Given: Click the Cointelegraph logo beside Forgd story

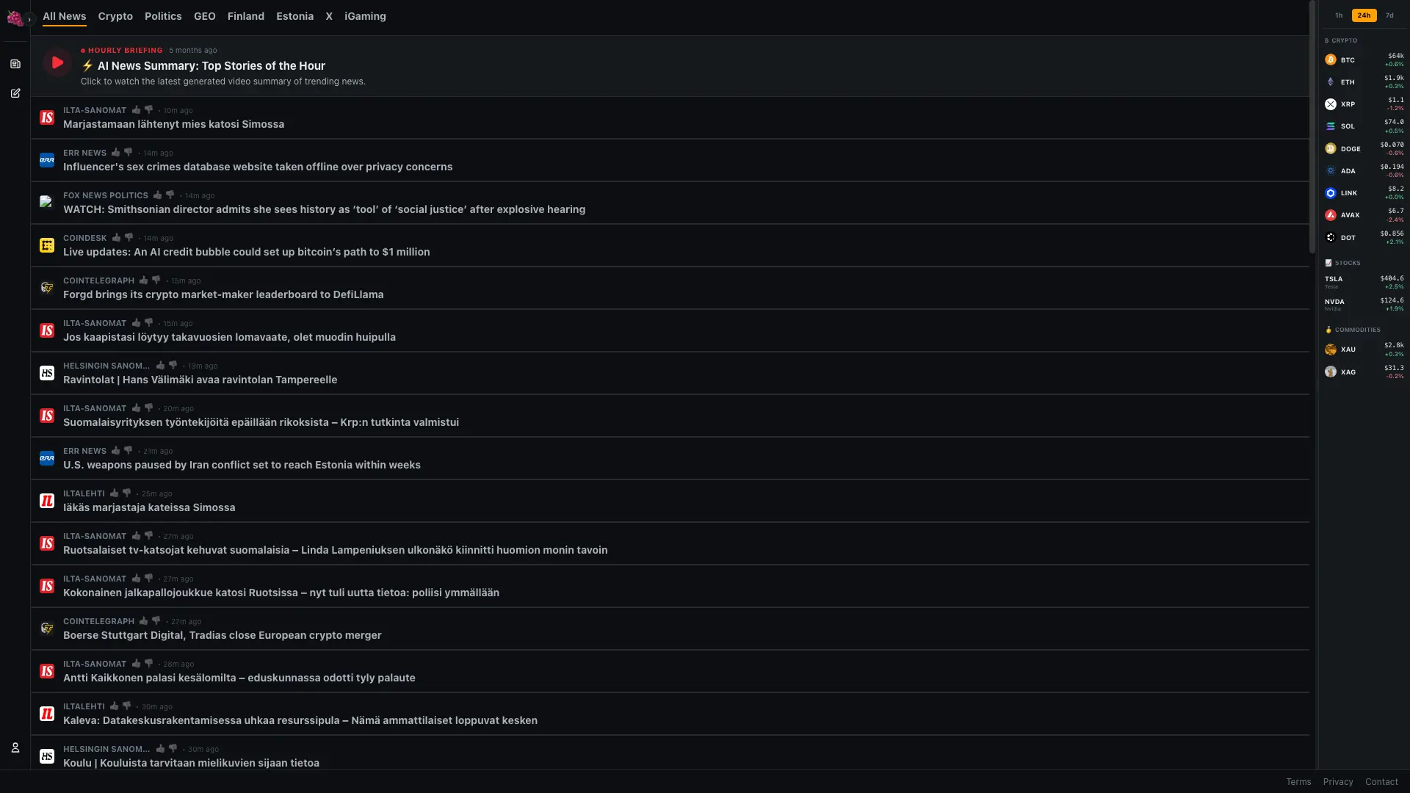Looking at the screenshot, I should point(47,288).
